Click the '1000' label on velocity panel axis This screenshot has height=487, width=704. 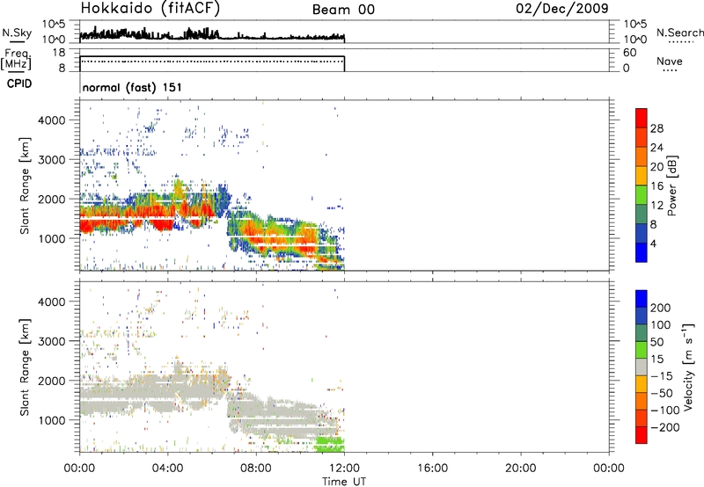click(51, 420)
